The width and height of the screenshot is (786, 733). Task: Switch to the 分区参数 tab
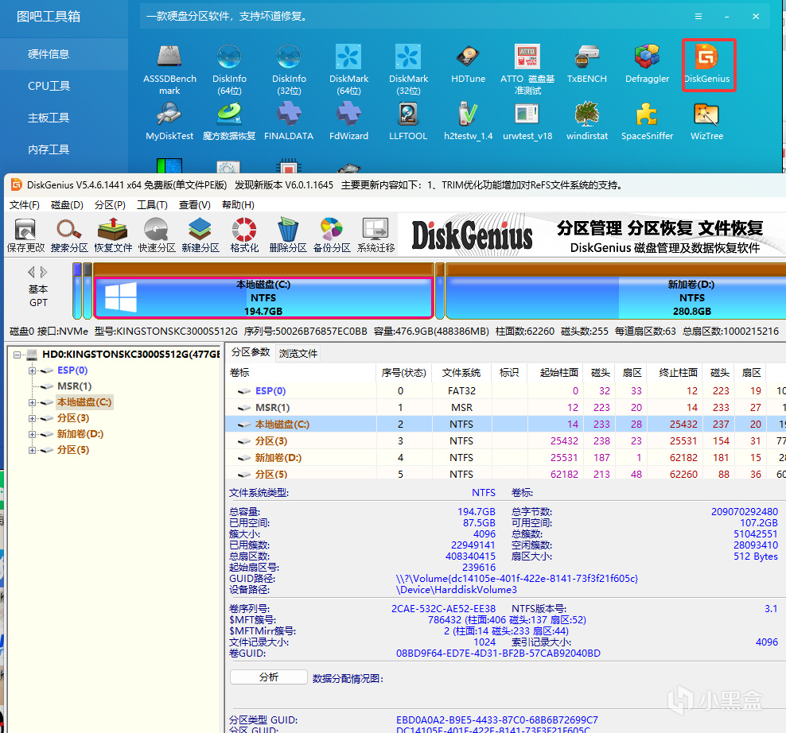[251, 353]
